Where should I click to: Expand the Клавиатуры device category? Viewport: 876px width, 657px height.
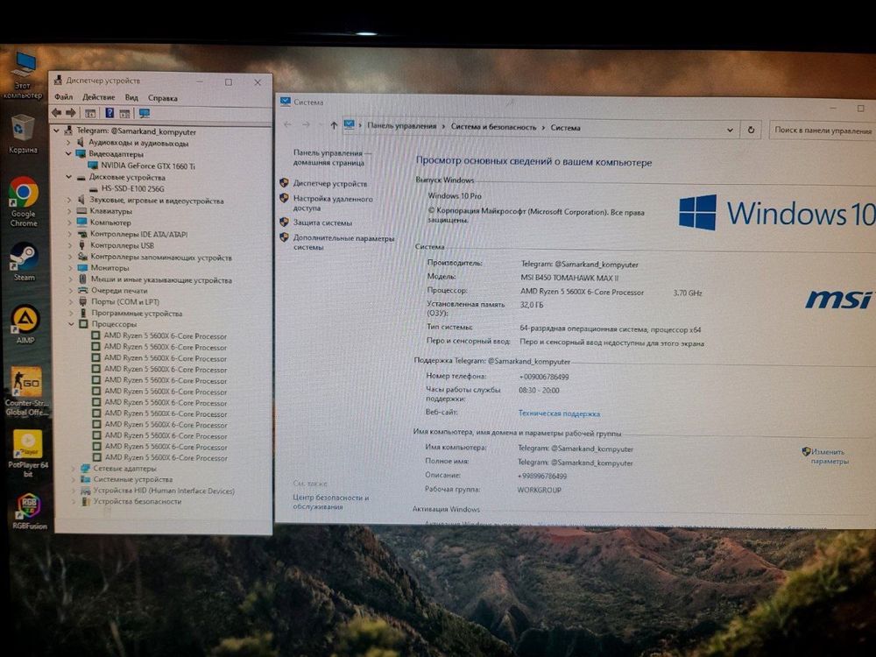pos(69,211)
